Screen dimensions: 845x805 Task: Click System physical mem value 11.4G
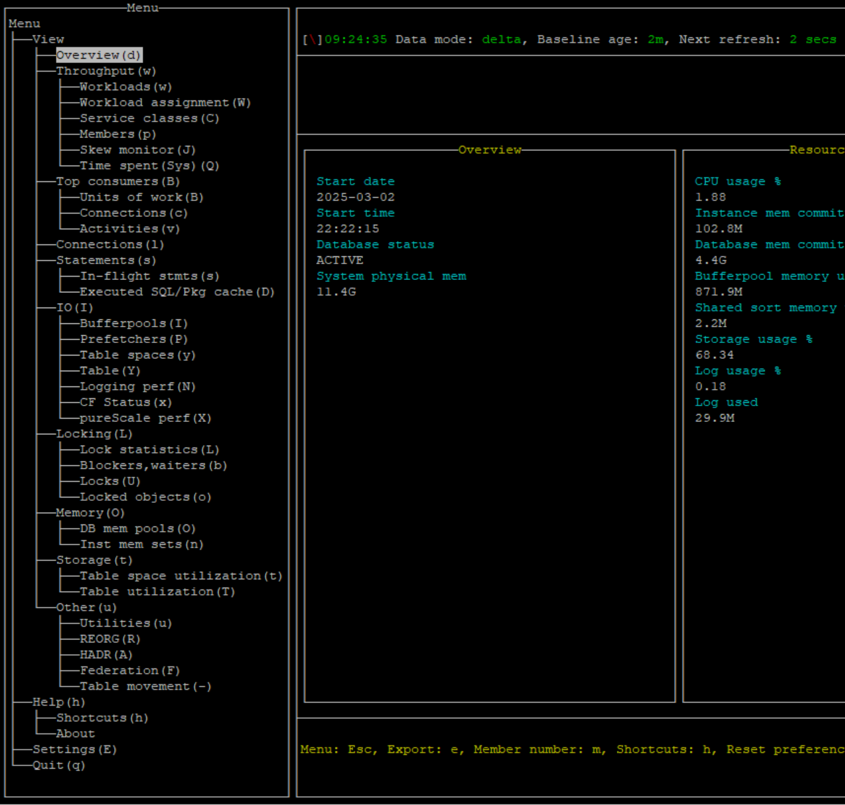(336, 292)
